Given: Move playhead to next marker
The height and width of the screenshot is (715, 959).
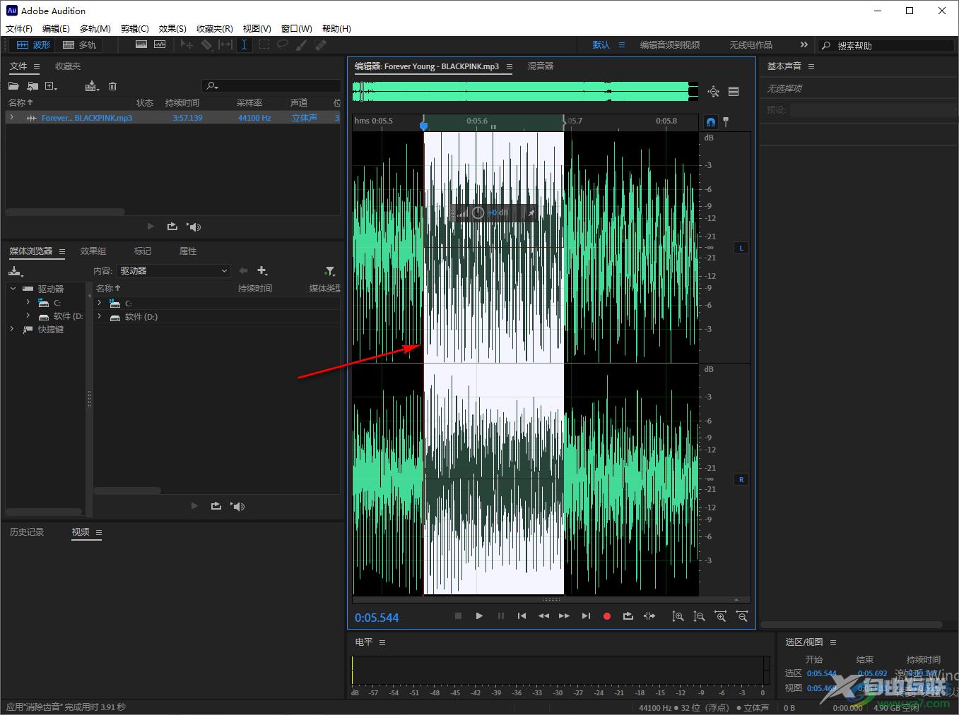Looking at the screenshot, I should (x=586, y=616).
